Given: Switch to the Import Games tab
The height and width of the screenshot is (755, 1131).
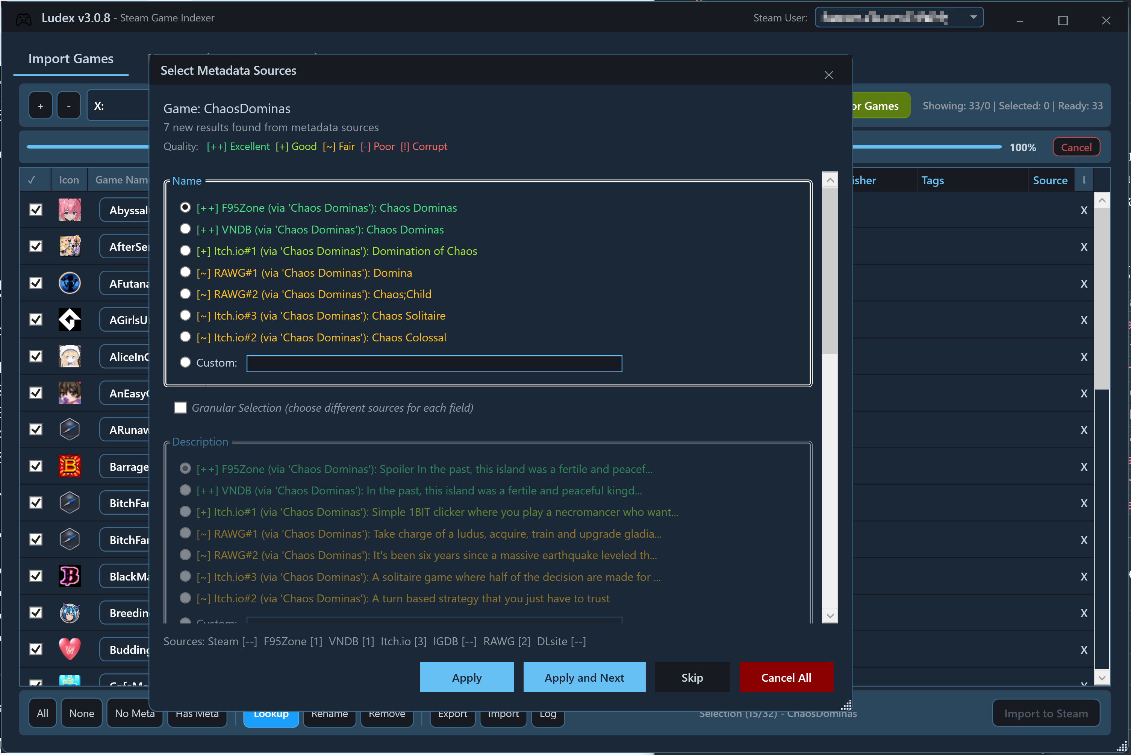Looking at the screenshot, I should point(71,59).
